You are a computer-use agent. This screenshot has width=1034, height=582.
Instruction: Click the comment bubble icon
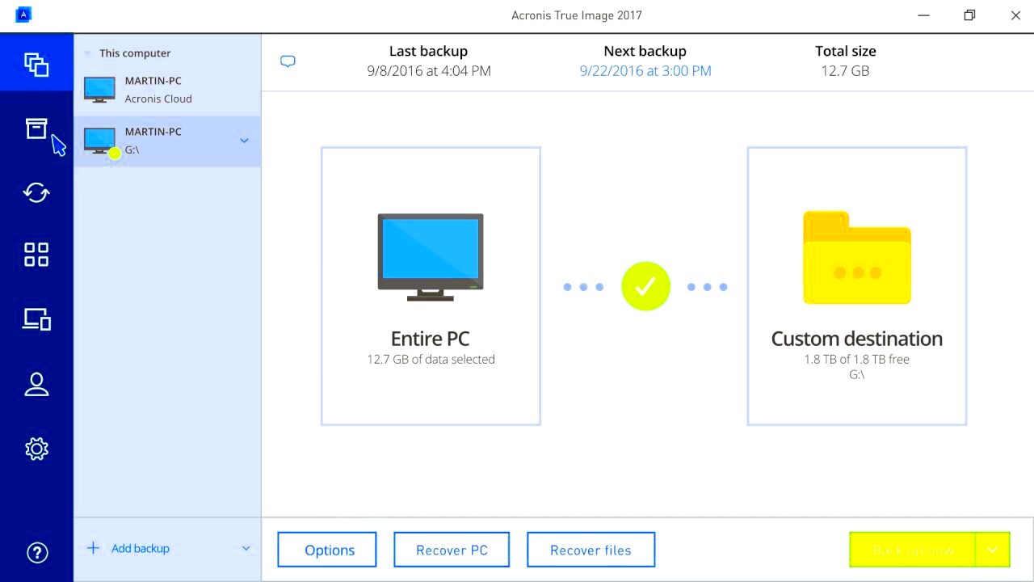(288, 61)
